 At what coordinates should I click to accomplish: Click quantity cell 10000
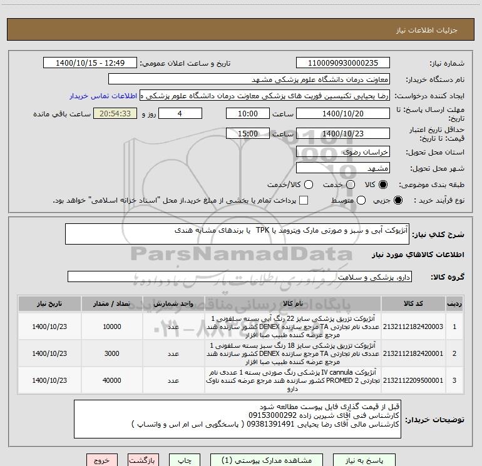pos(112,327)
